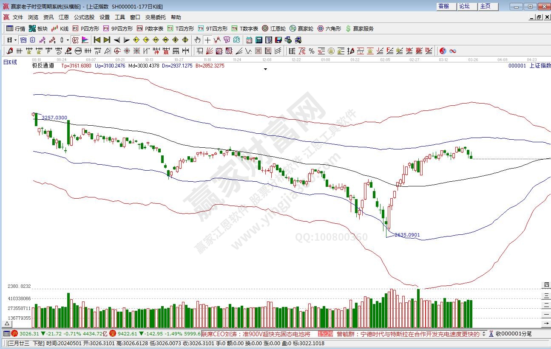Click the 赢家服务 dollar sign icon
Image resolution: width=551 pixels, height=349 pixels.
click(x=359, y=28)
